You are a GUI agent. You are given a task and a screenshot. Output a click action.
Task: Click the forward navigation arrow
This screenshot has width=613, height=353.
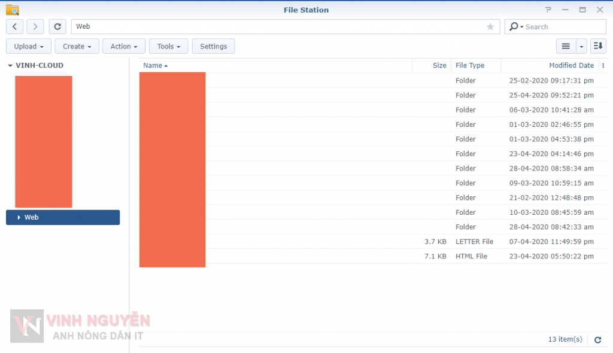pos(35,26)
